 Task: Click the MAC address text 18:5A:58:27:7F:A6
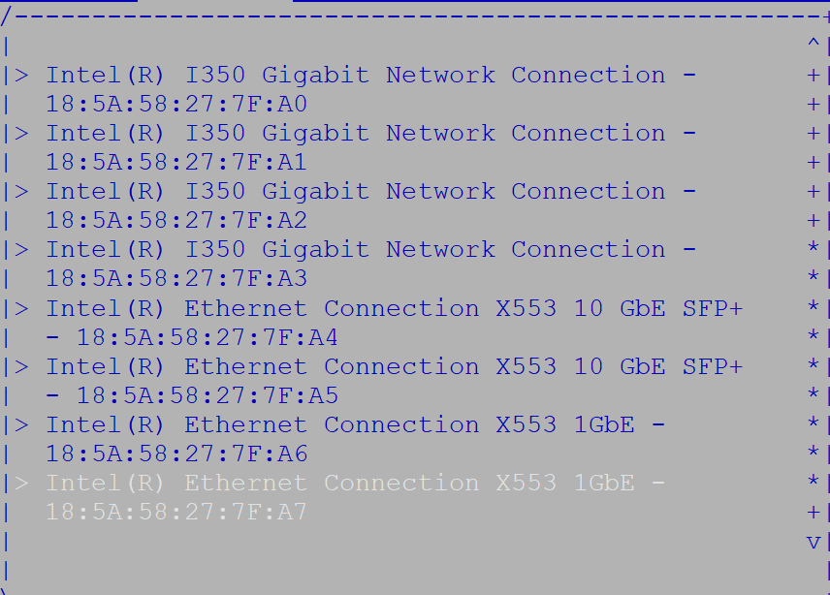176,454
